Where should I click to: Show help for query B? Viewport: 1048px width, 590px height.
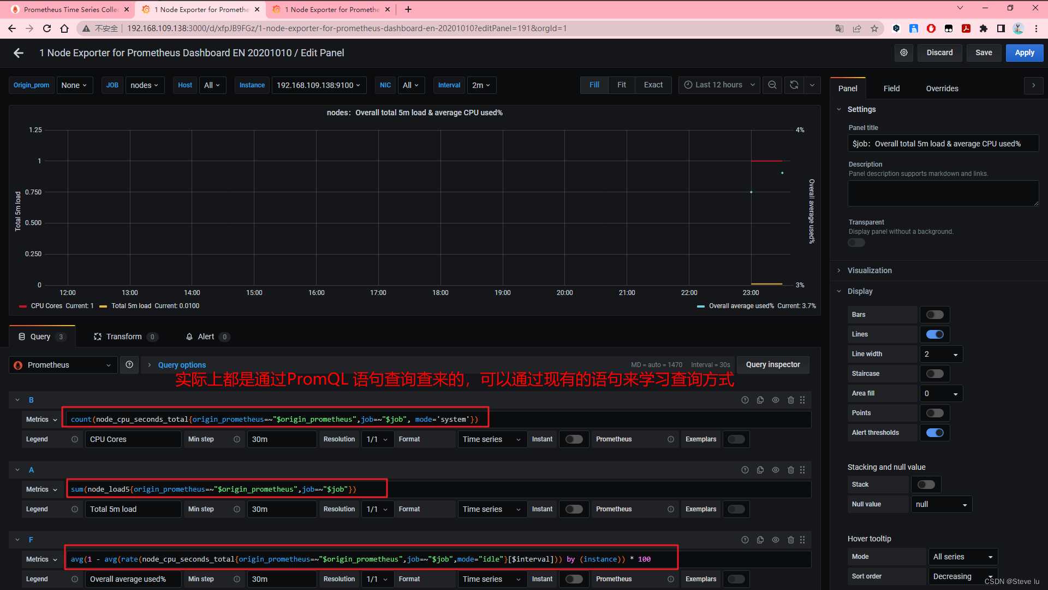pyautogui.click(x=745, y=400)
